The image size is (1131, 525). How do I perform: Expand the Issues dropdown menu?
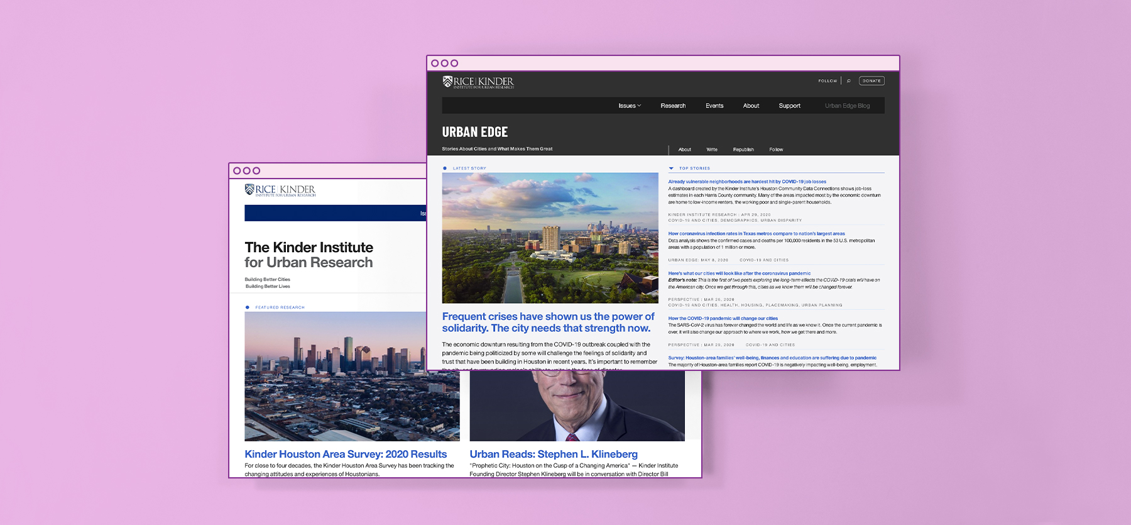(x=629, y=106)
